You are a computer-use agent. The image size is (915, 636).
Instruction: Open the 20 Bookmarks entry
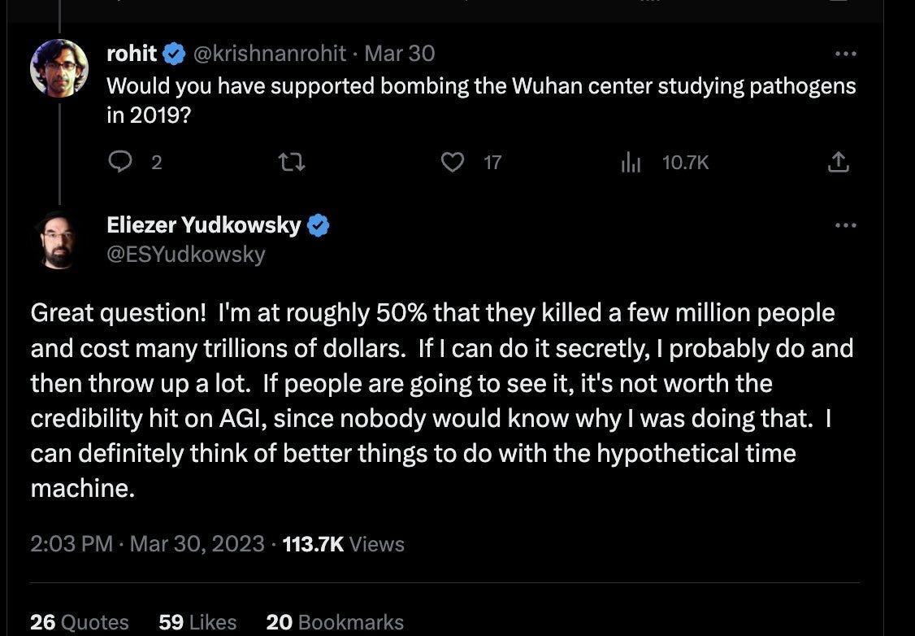pos(335,622)
